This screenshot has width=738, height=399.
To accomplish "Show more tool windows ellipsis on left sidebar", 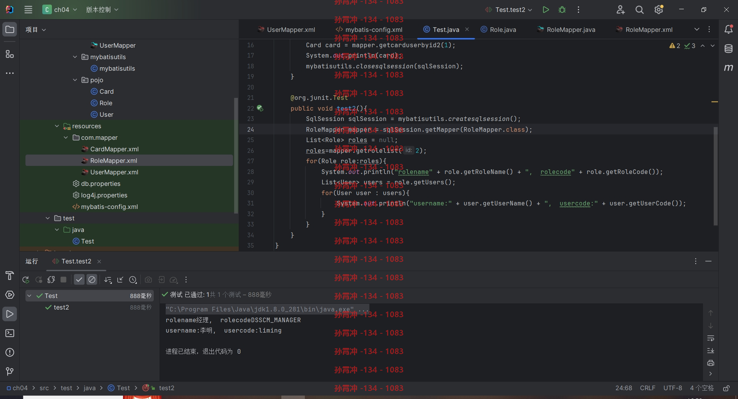I will point(10,73).
